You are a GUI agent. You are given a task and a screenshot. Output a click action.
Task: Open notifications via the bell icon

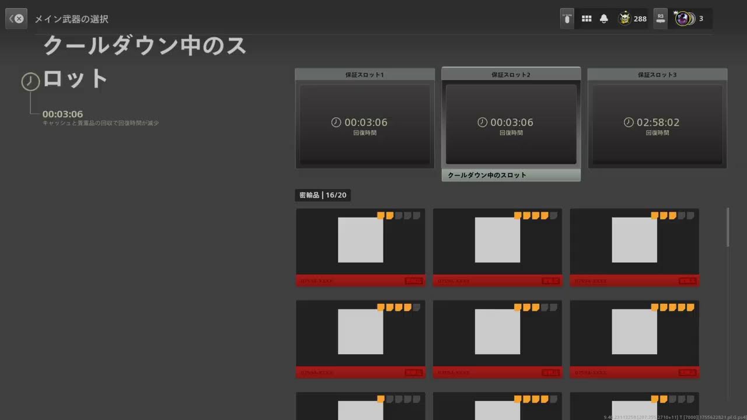coord(603,19)
